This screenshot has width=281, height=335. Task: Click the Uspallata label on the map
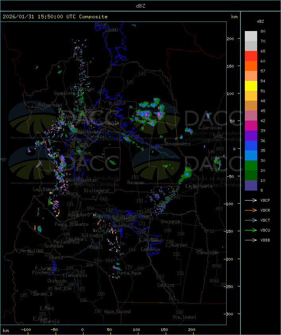[x=64, y=93]
